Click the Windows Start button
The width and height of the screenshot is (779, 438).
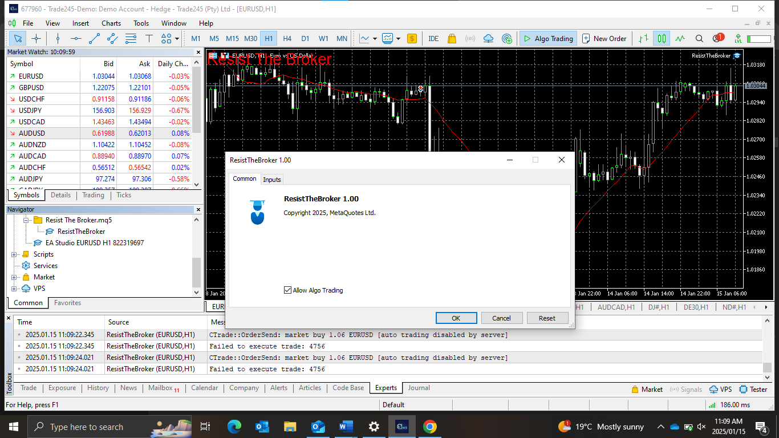[x=13, y=427]
